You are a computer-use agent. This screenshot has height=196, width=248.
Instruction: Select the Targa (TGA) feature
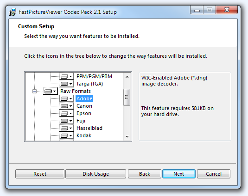[x=89, y=84]
